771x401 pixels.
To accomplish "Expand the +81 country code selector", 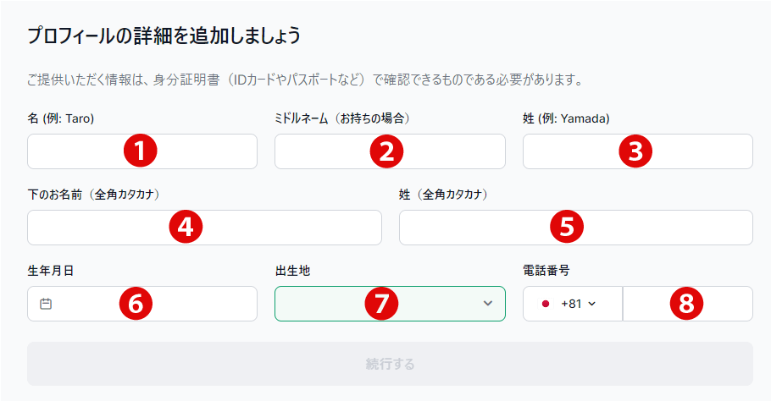I will click(573, 304).
